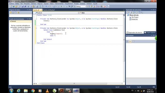Click the Copy toolbar icon
The image size is (165, 93).
[31, 6]
